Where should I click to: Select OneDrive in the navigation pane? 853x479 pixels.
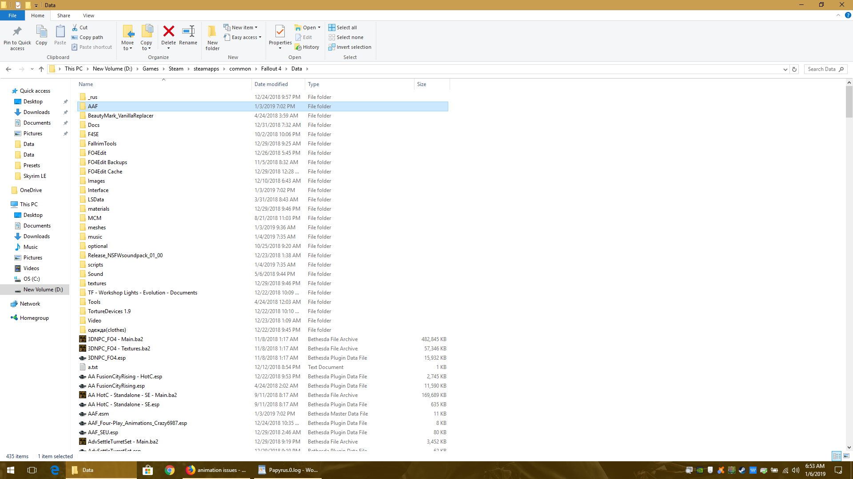31,190
